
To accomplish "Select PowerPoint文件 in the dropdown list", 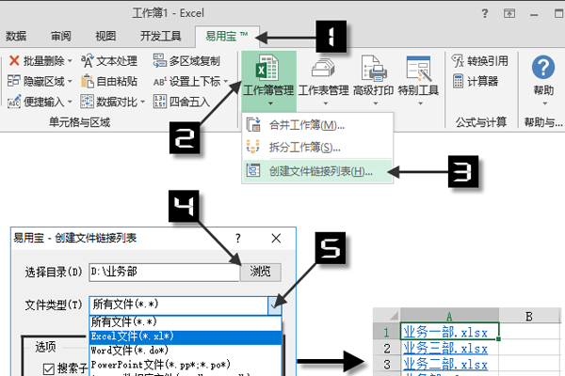I will [x=186, y=365].
